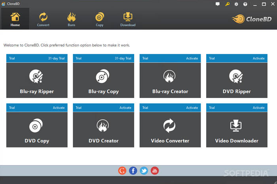
Task: Click the key registration icon
Action: click(x=228, y=4)
